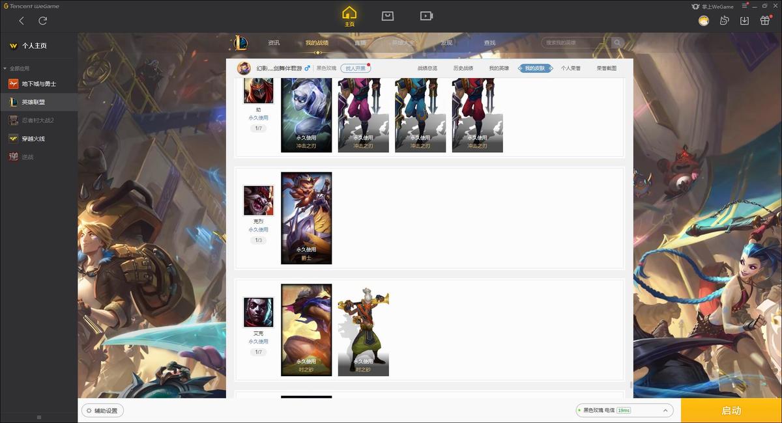Click the sidebar collapse handle at the bottom left

[38, 417]
